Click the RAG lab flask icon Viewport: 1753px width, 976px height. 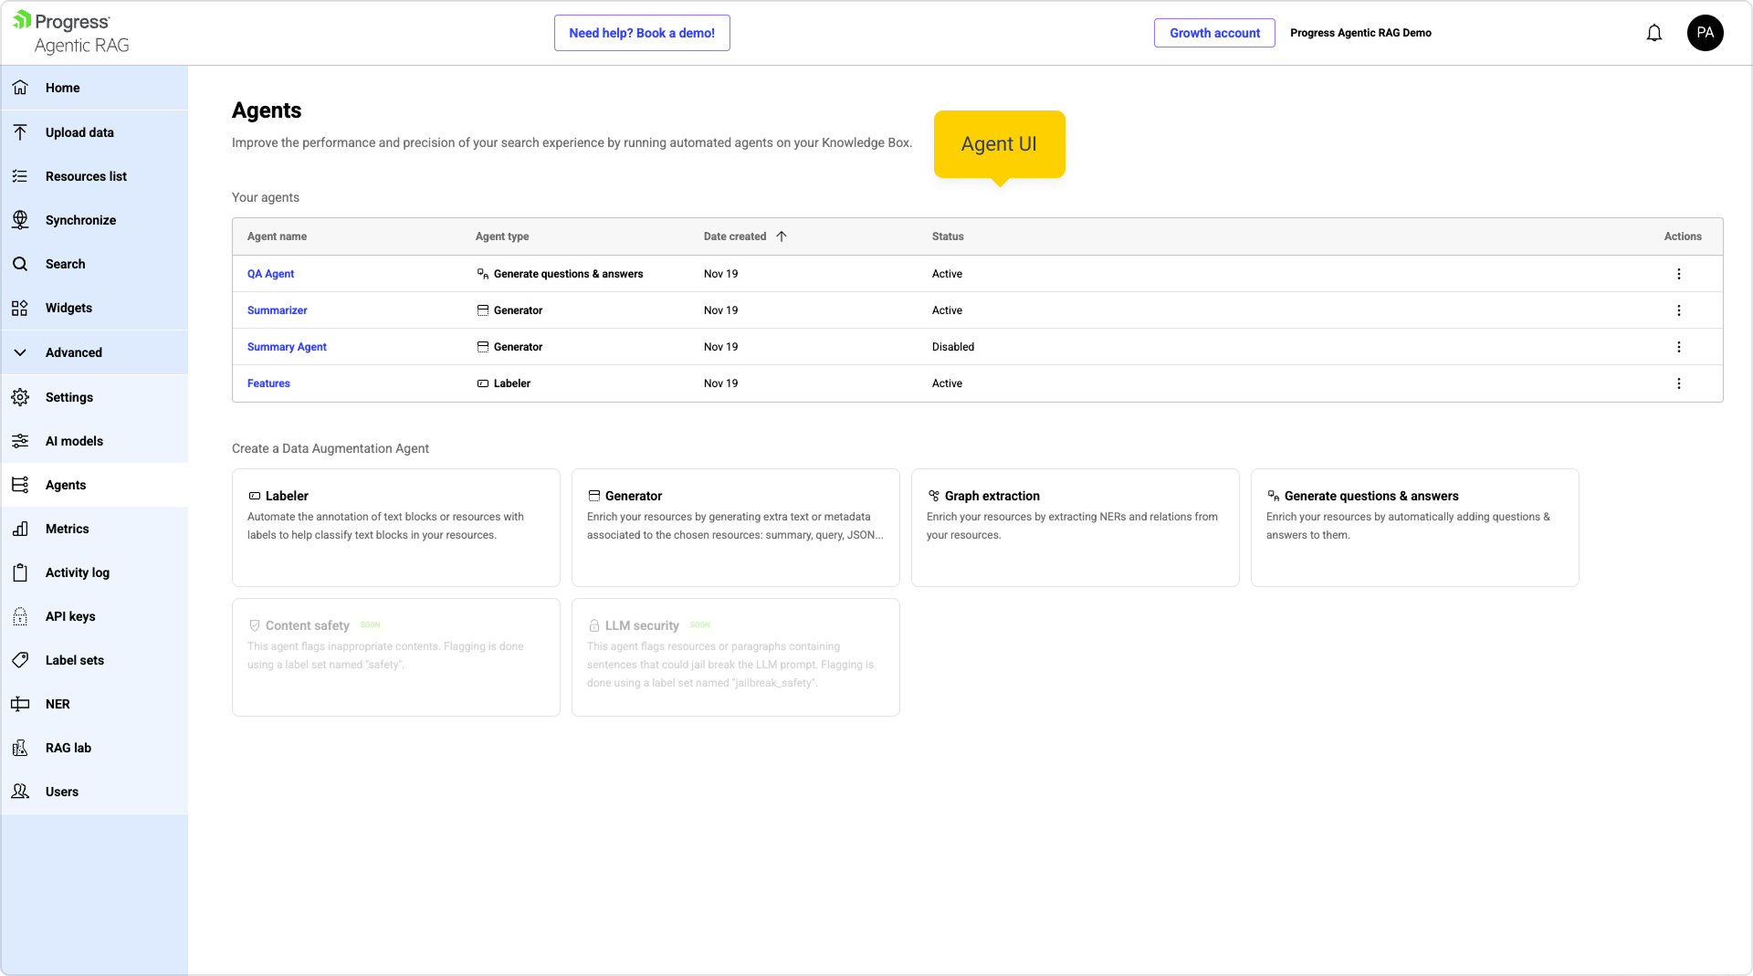click(x=20, y=748)
